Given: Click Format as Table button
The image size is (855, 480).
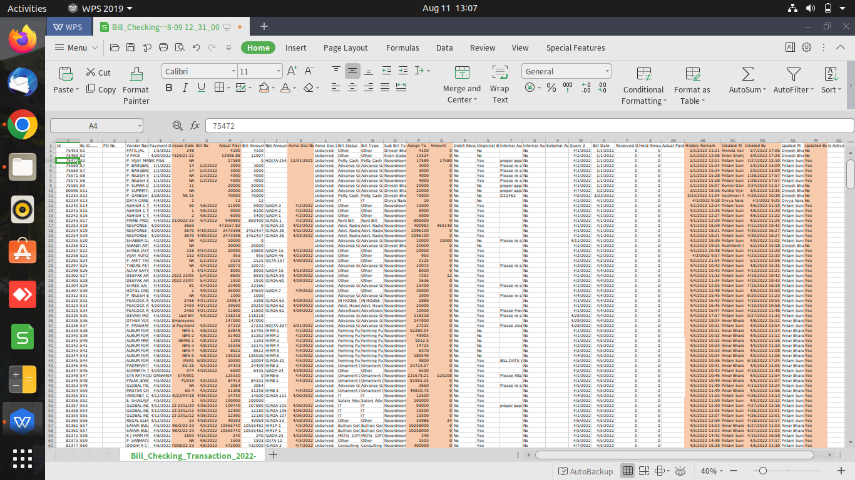Looking at the screenshot, I should pos(692,86).
